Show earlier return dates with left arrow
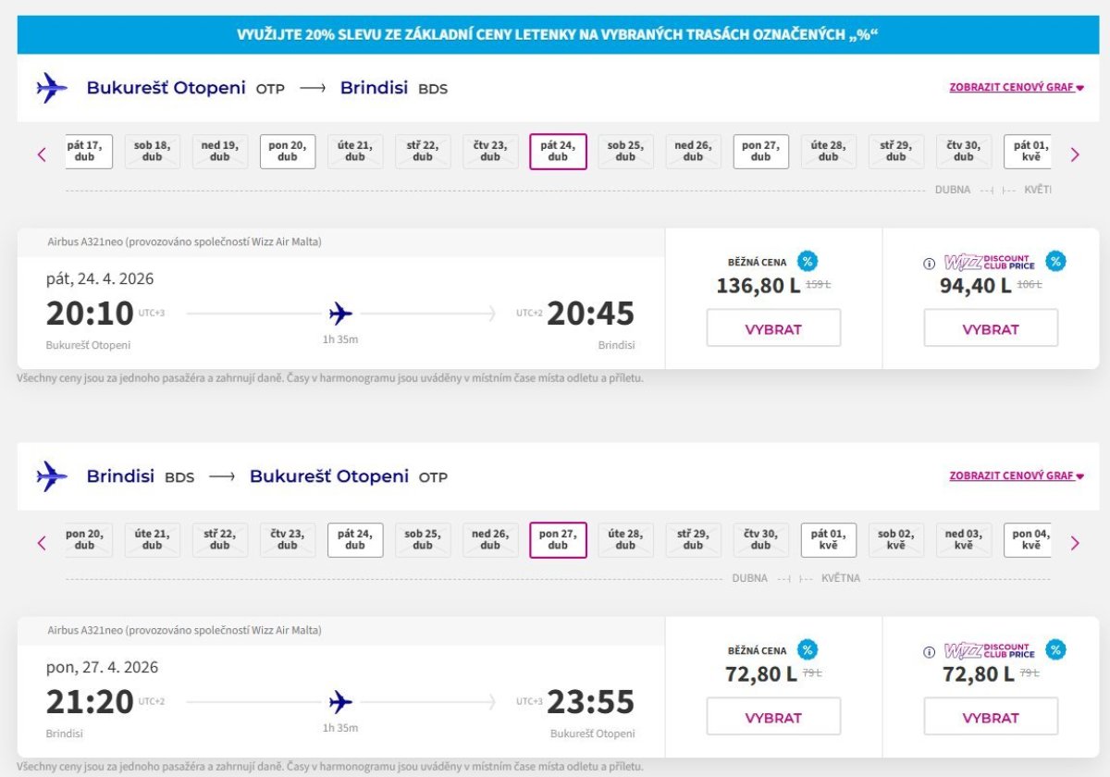Image resolution: width=1110 pixels, height=777 pixels. [42, 543]
